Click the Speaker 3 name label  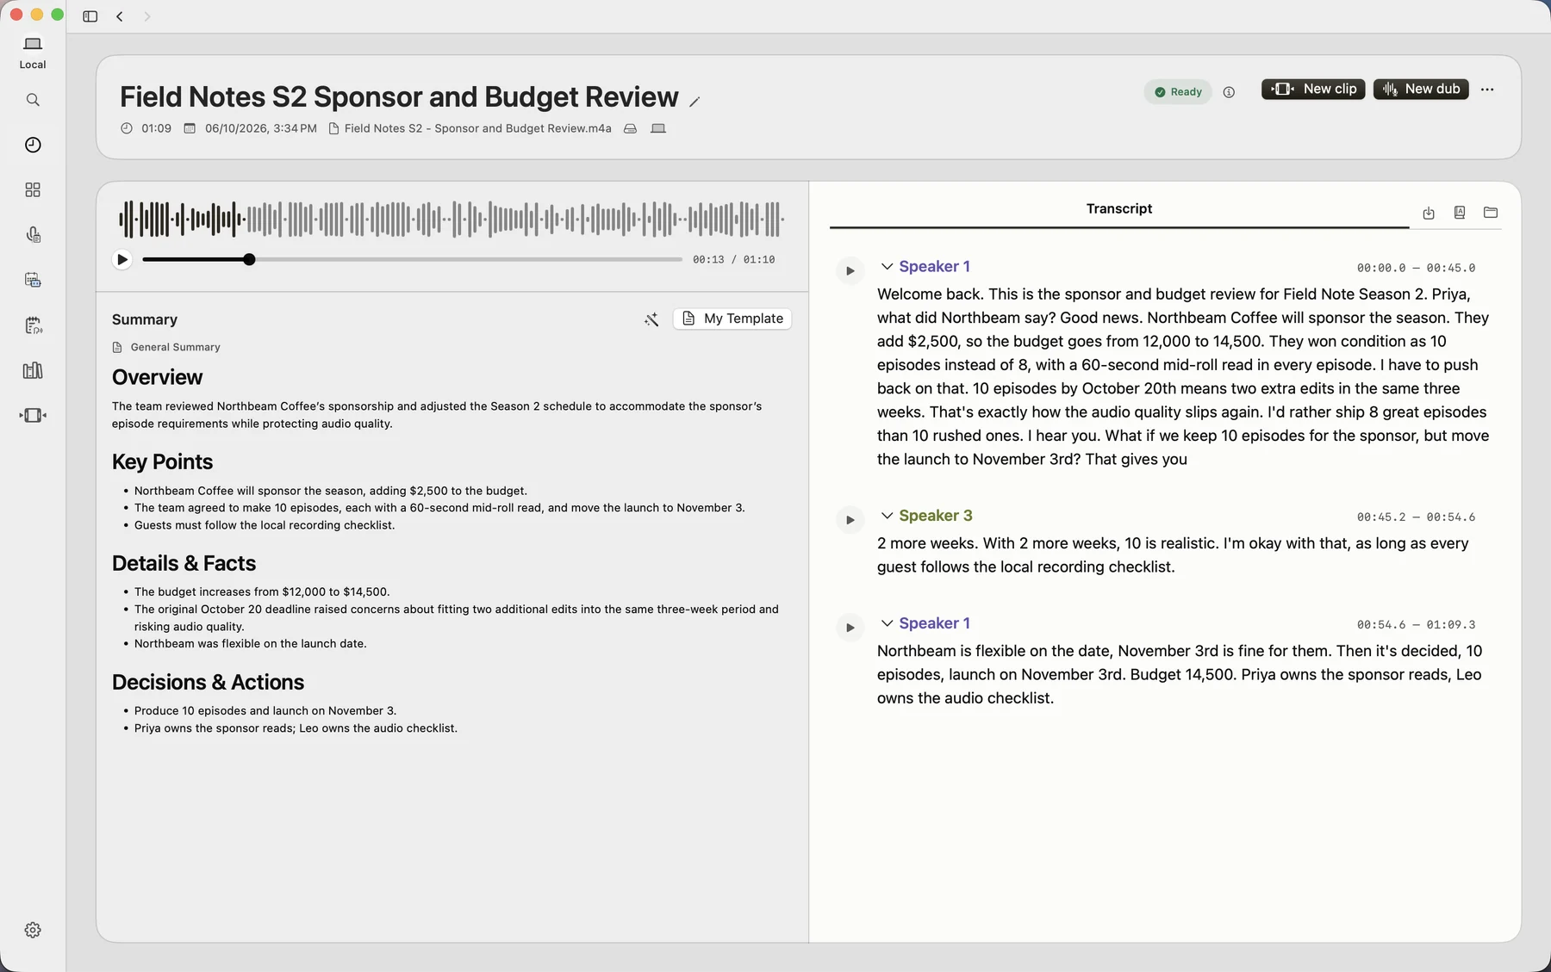coord(935,516)
